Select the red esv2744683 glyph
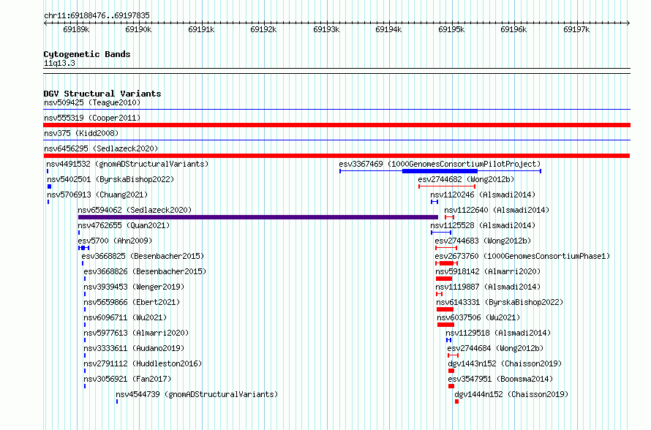This screenshot has width=651, height=430. (x=446, y=248)
